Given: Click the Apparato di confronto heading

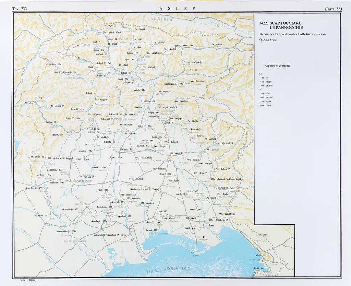Looking at the screenshot, I should (277, 65).
